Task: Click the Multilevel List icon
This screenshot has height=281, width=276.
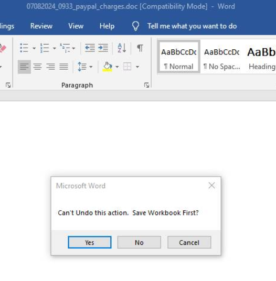Action: [65, 48]
